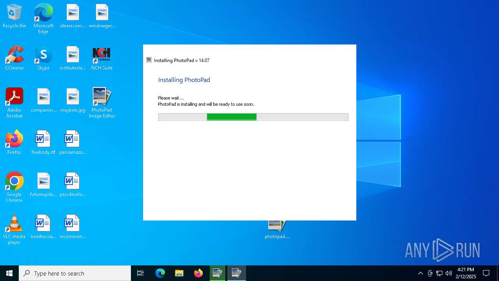Select the idearecom... image file
The width and height of the screenshot is (499, 281).
click(73, 16)
